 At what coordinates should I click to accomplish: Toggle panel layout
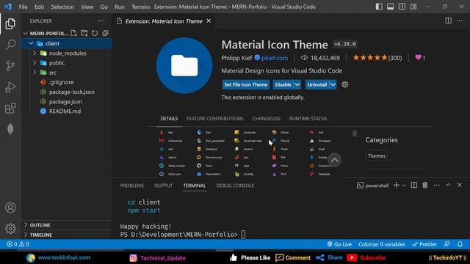[390, 7]
